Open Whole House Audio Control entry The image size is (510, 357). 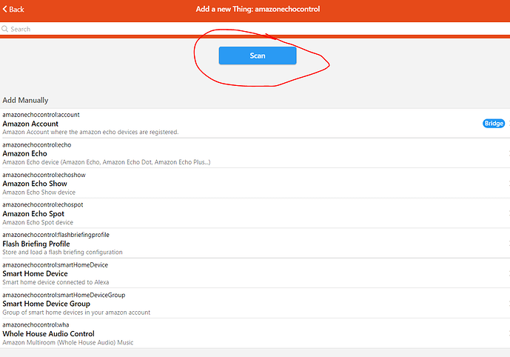[255, 333]
